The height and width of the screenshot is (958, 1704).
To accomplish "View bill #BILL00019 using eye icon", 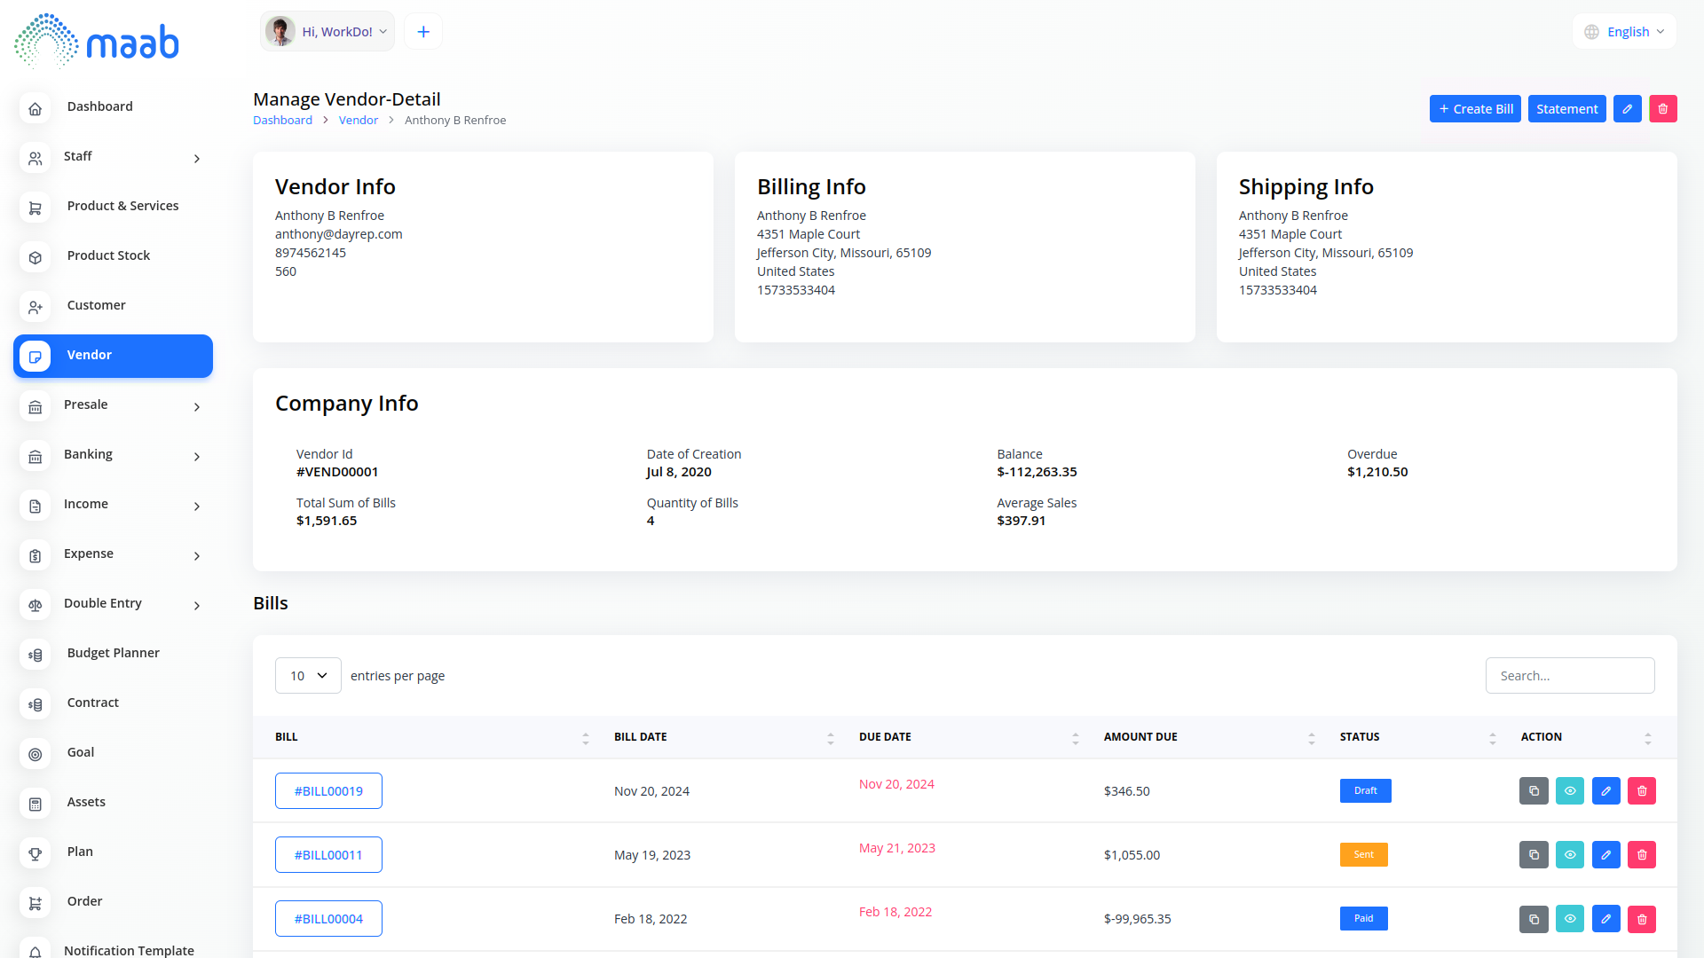I will (1569, 791).
